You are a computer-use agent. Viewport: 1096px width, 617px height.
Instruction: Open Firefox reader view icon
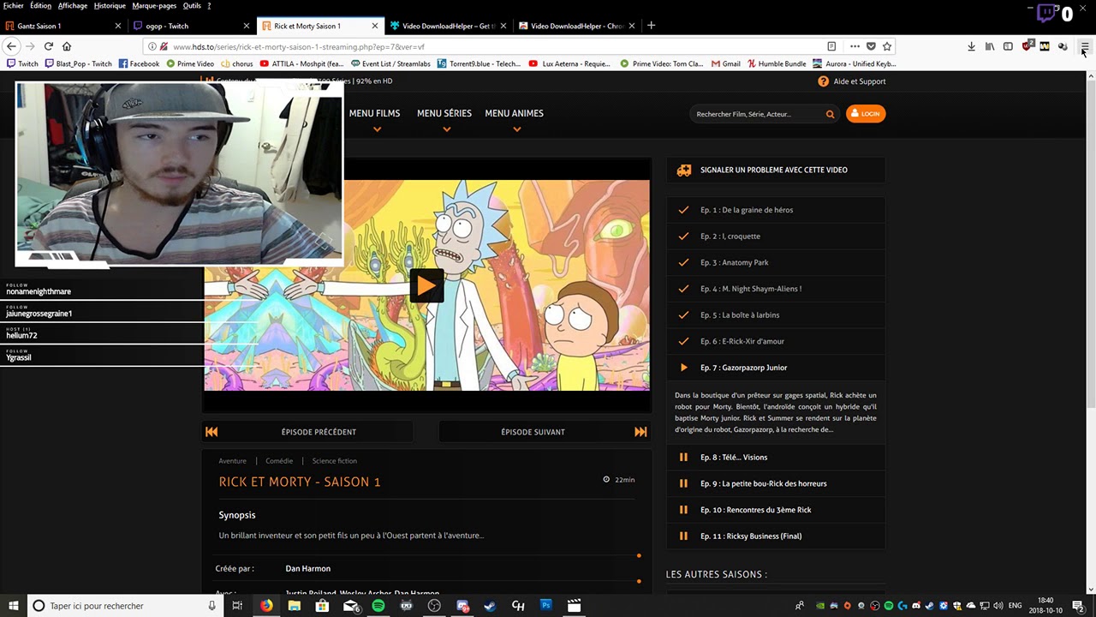coord(831,46)
